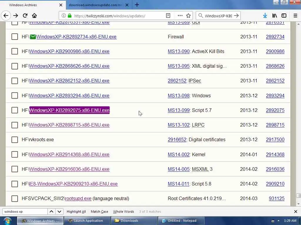The width and height of the screenshot is (301, 225).
Task: Submit search with the arrow button
Action: [236, 16]
